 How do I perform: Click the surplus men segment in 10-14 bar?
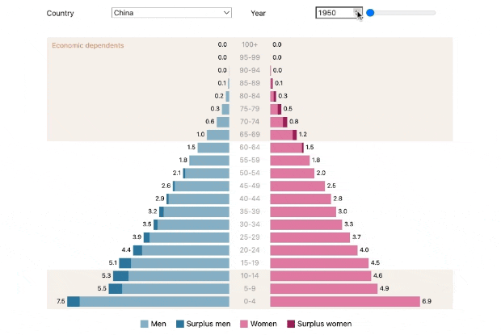coord(120,276)
